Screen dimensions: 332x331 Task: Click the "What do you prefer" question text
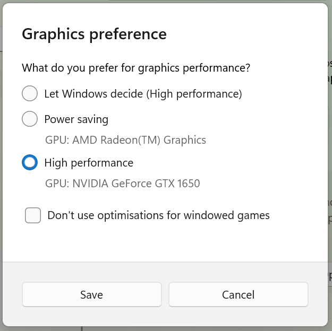135,68
